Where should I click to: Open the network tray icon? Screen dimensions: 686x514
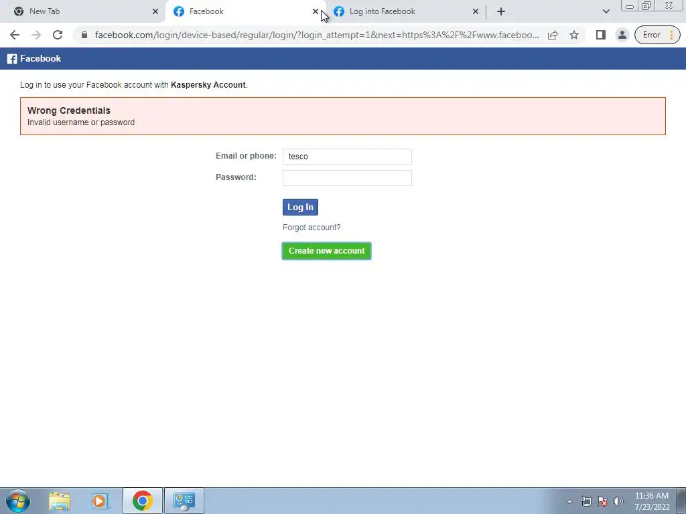586,501
